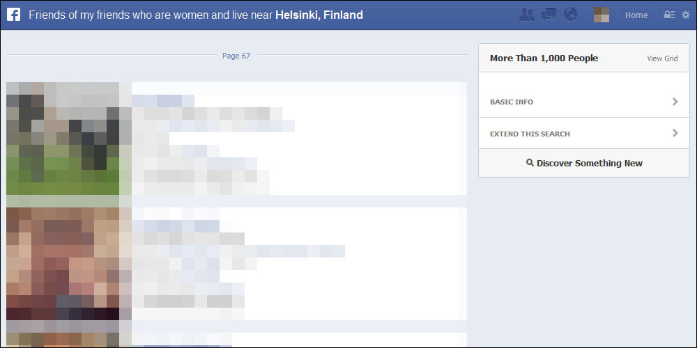
Task: Go to Home
Action: point(636,15)
